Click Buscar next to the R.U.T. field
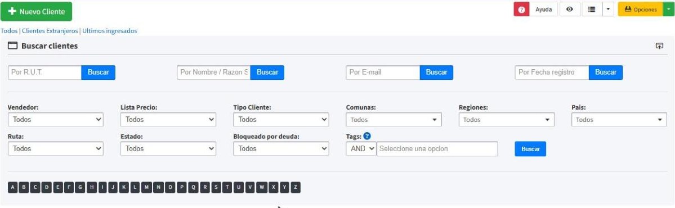 click(x=98, y=72)
